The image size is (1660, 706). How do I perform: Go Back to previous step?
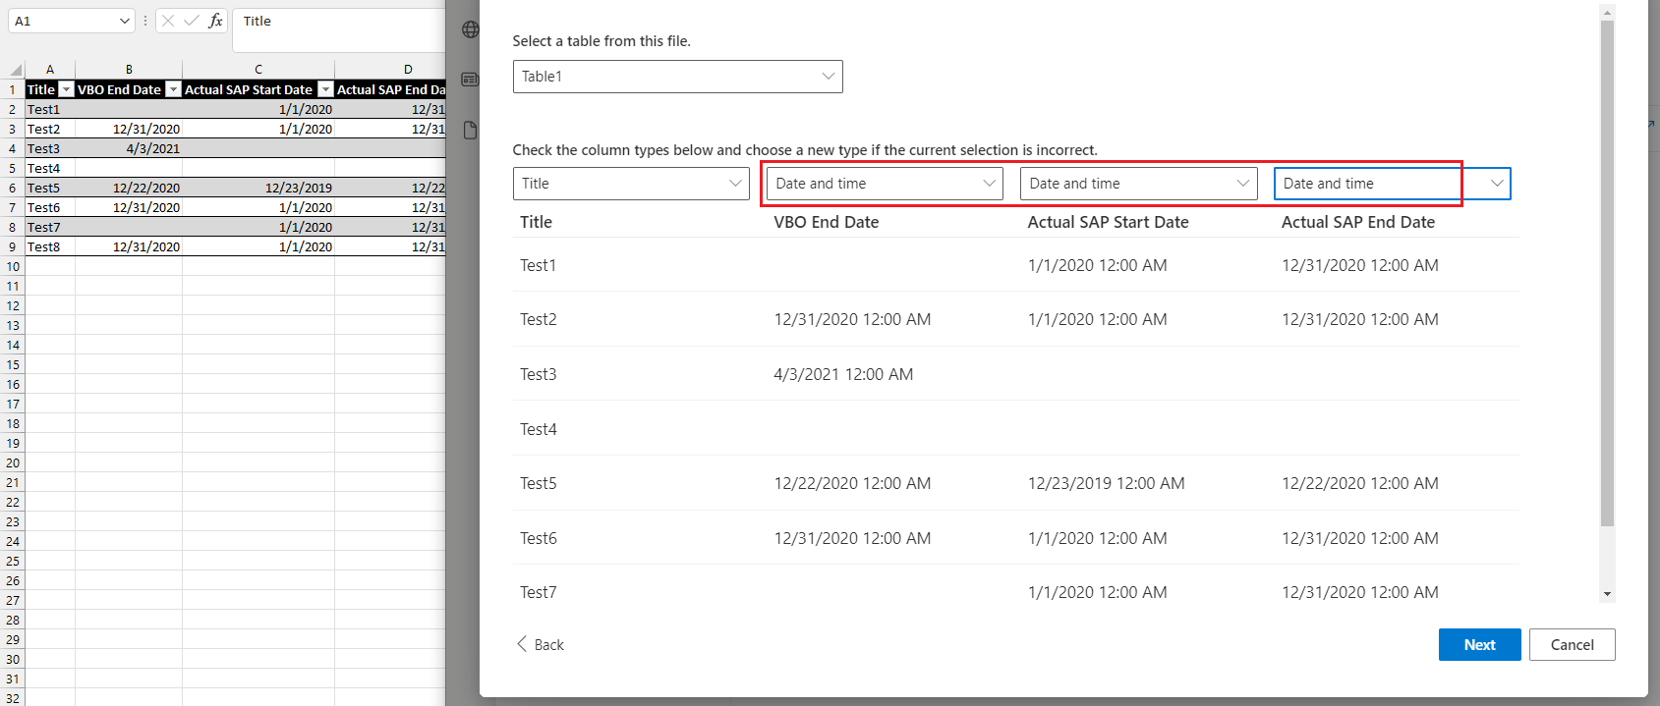click(x=541, y=645)
